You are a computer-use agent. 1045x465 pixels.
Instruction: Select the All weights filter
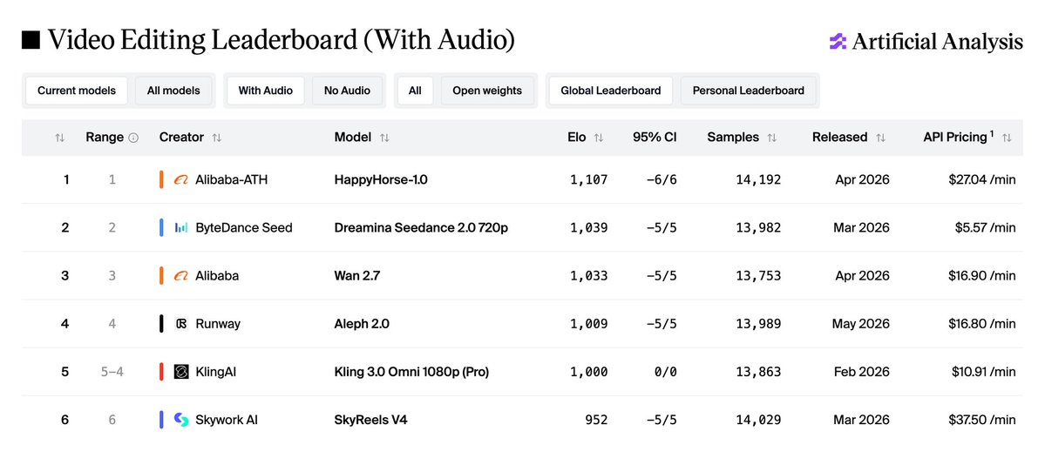click(x=415, y=91)
